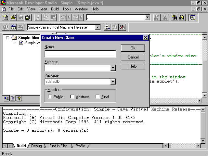Tick the Final modifier checkbox
The height and width of the screenshot is (156, 208).
click(97, 97)
